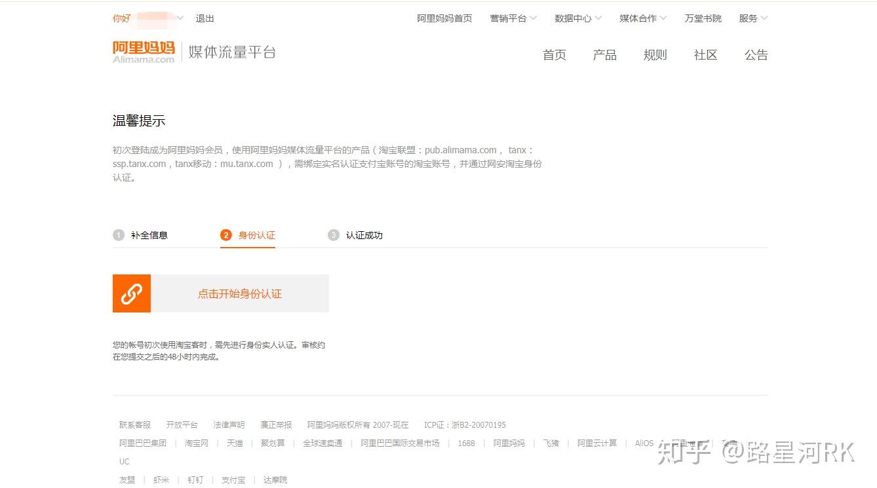877x488 pixels.
Task: Visit the 阿里巴巴国际交易市场 footer link
Action: pyautogui.click(x=400, y=443)
